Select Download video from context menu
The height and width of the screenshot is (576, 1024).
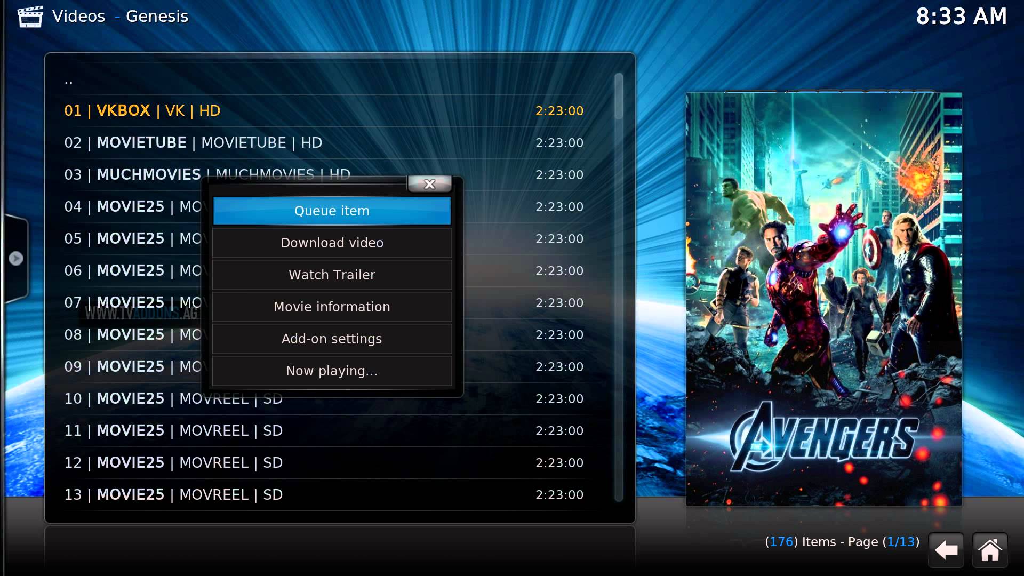332,243
